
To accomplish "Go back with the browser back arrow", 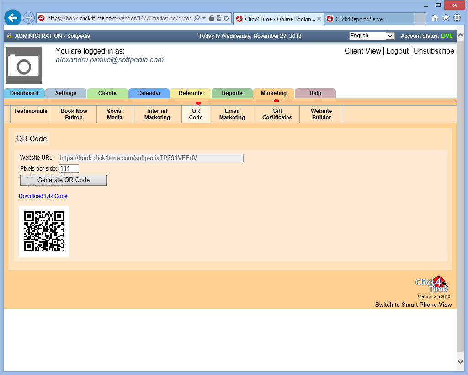I will 12,18.
